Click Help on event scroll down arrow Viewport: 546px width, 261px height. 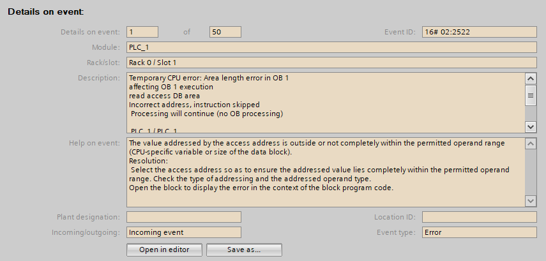pyautogui.click(x=530, y=201)
